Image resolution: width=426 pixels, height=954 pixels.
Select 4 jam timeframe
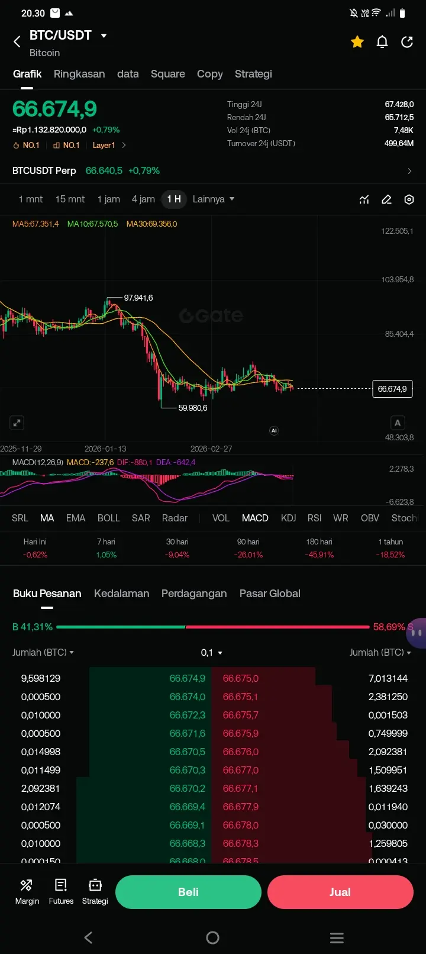[143, 199]
